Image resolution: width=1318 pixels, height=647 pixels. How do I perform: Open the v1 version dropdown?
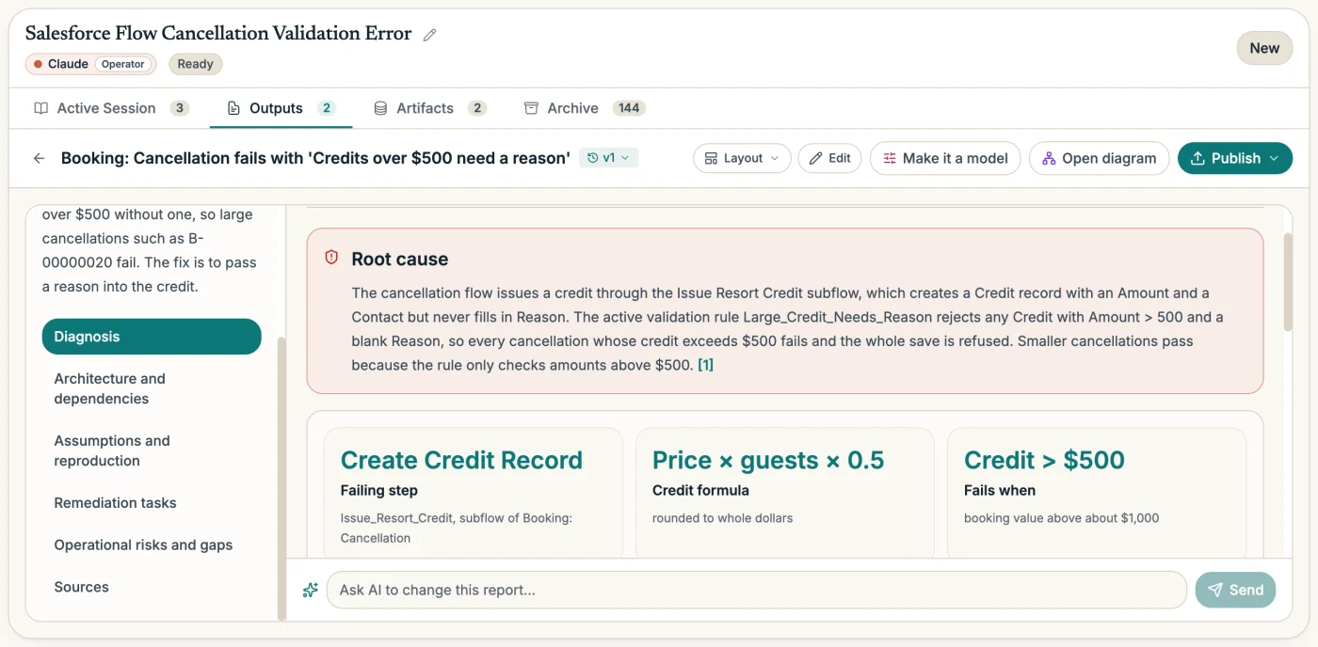pos(609,158)
